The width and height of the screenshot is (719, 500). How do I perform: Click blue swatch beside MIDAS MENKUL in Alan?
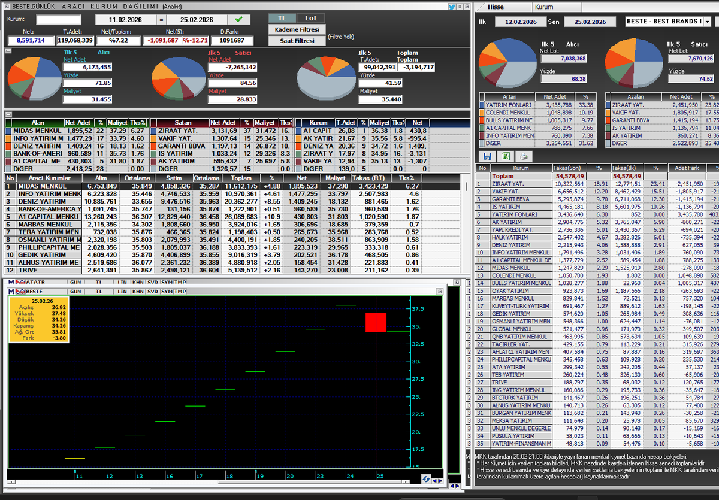tap(8, 131)
